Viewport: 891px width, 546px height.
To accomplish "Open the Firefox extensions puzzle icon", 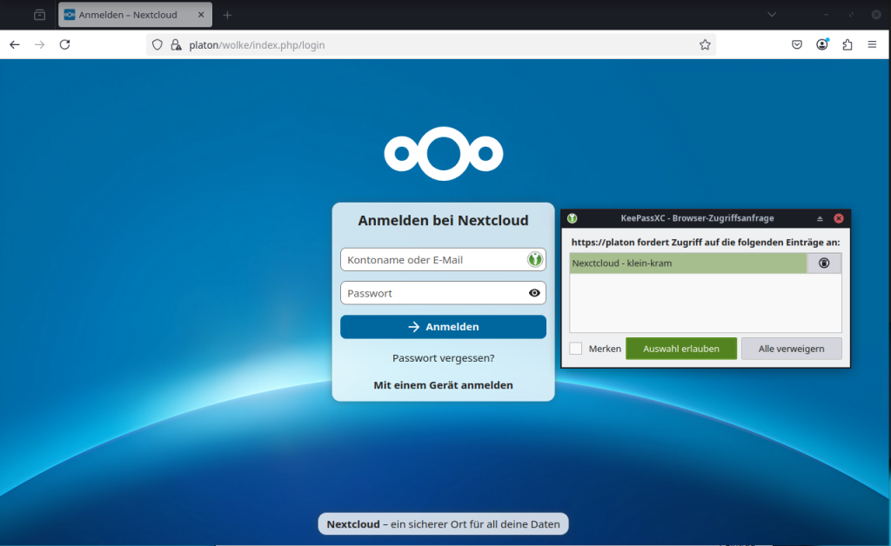I will pos(847,45).
